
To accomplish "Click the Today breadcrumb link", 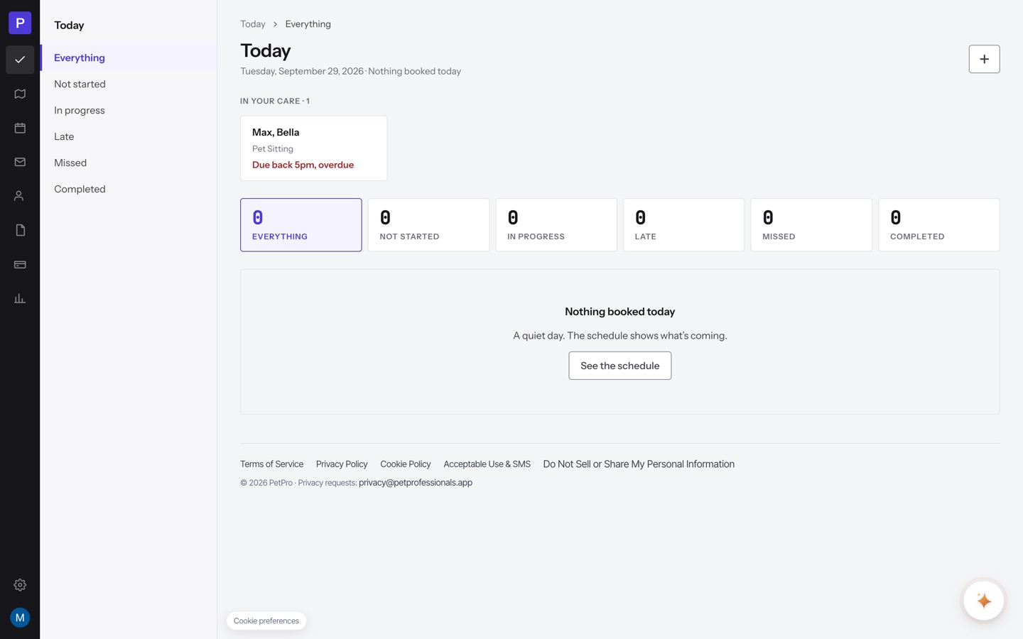I will point(253,24).
